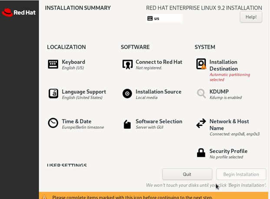Open the Keyboard settings label
This screenshot has height=199, width=270.
(x=73, y=62)
